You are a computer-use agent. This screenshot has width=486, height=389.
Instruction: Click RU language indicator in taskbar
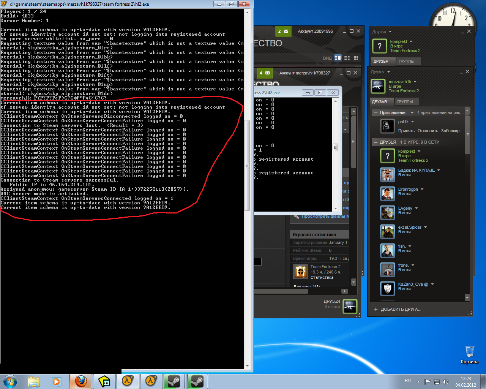(407, 381)
